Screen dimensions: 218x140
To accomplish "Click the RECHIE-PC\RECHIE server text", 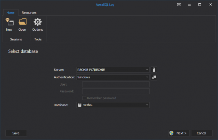I will pos(91,70).
